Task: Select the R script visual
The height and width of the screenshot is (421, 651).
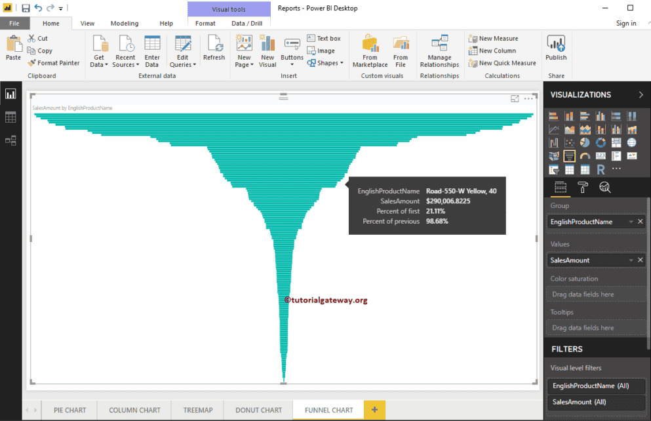Action: click(601, 169)
